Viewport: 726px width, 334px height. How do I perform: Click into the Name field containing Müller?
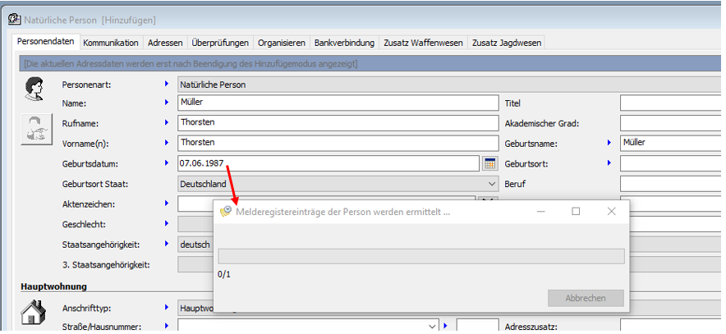point(338,103)
